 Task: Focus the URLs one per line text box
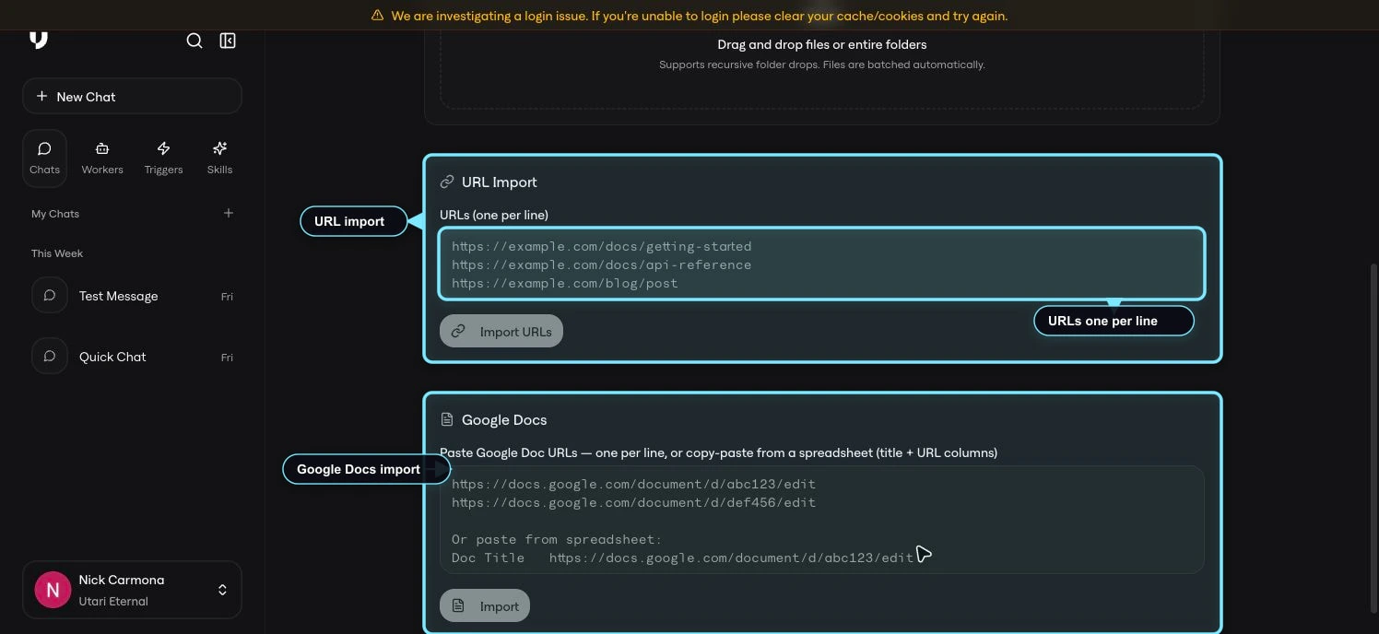tap(821, 264)
